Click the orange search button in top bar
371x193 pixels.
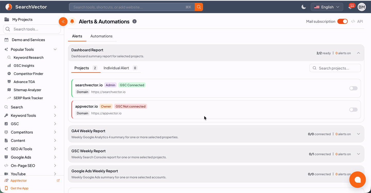(199, 7)
